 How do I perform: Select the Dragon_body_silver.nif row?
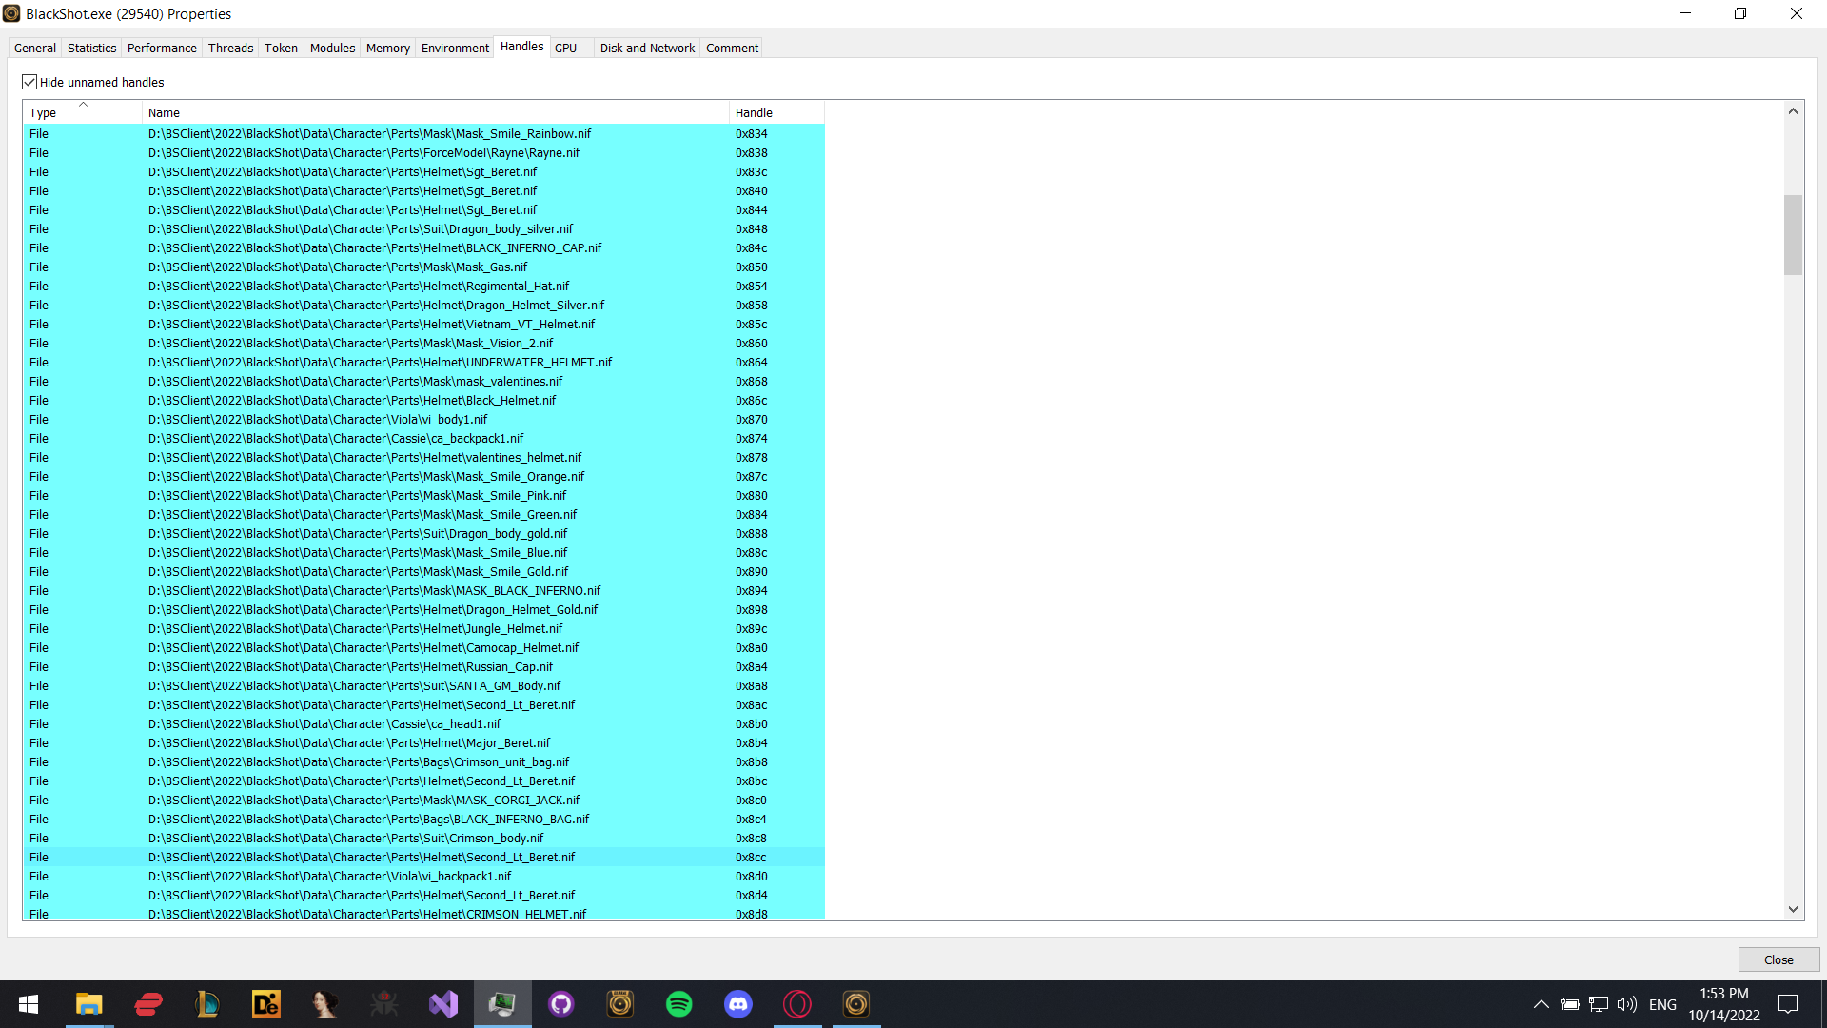point(423,228)
